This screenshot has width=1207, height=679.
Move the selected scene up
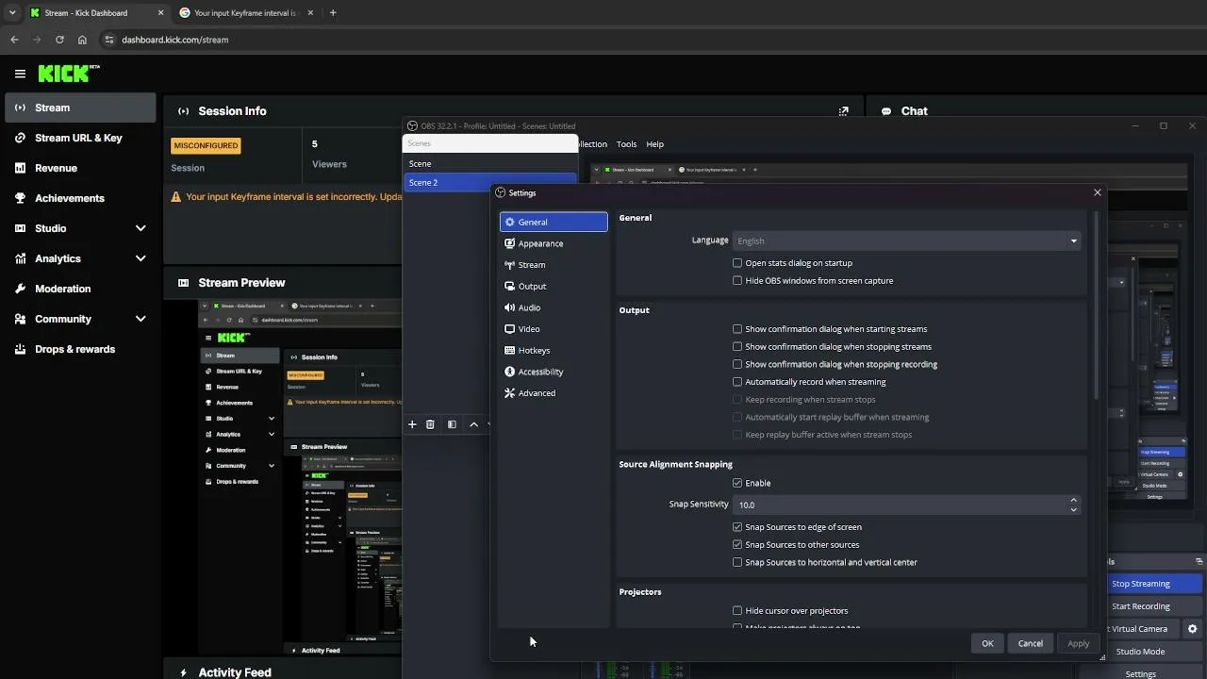pos(473,424)
